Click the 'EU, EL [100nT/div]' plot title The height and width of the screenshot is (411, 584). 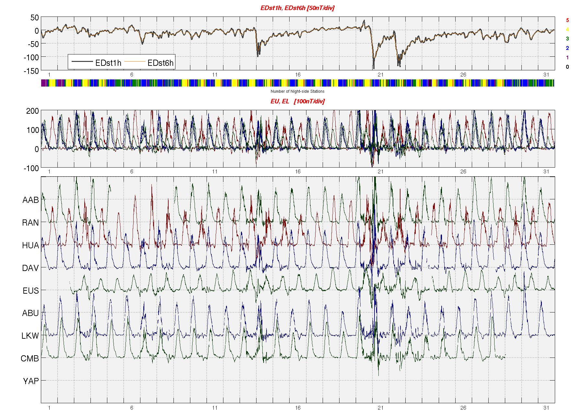pyautogui.click(x=297, y=101)
